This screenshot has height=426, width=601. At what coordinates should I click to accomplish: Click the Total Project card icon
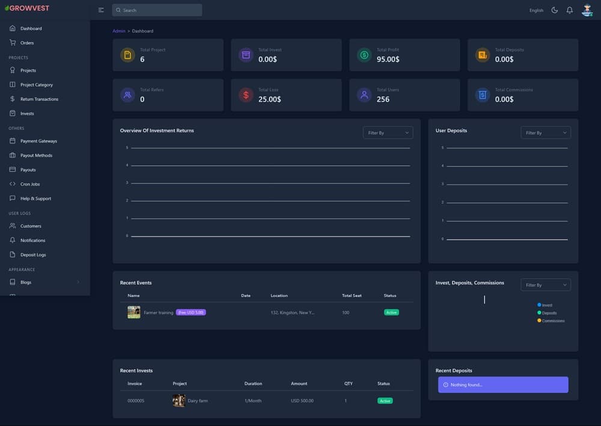[x=127, y=55]
